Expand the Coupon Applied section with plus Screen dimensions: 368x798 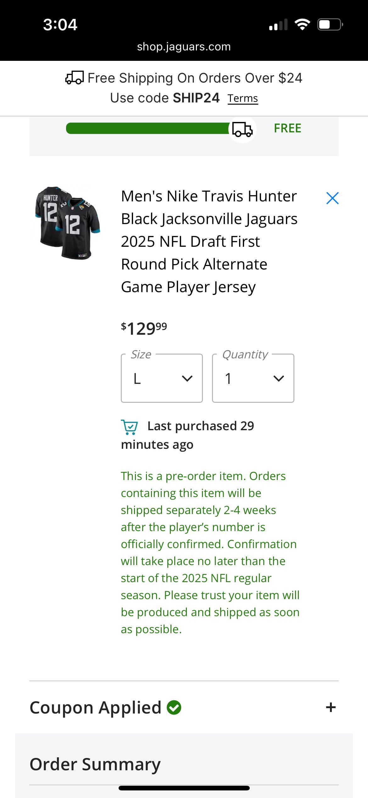coord(331,707)
